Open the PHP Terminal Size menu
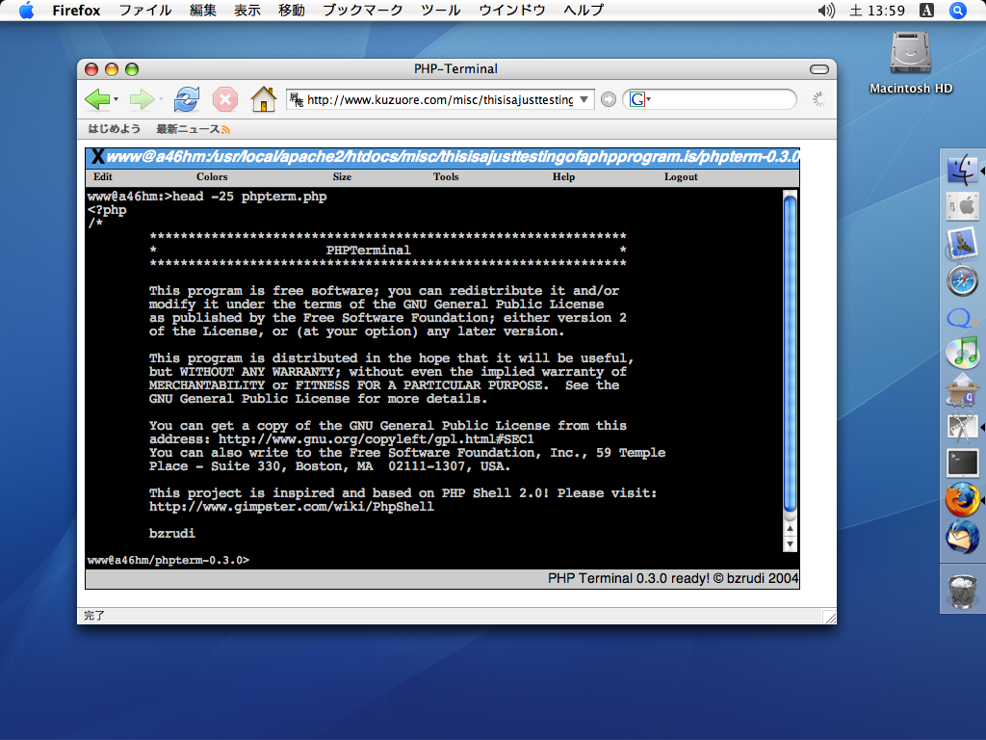 click(342, 177)
